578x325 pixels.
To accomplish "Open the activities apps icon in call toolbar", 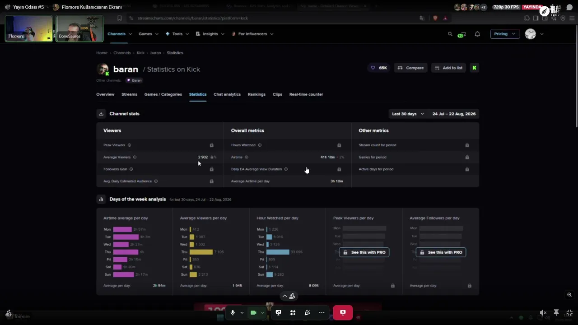I will [x=293, y=312].
